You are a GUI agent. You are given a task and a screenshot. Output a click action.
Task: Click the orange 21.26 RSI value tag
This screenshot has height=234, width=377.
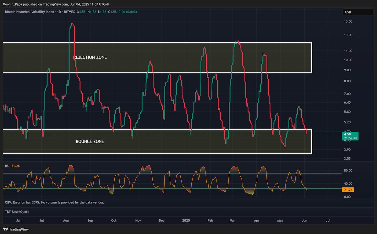coord(348,189)
